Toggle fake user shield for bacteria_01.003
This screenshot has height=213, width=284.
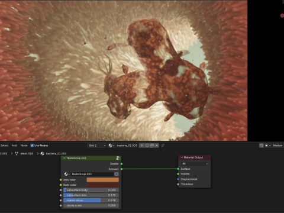147,146
